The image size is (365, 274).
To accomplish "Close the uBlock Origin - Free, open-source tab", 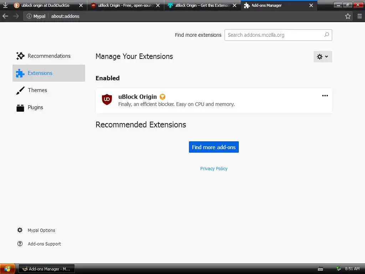I will [x=158, y=5].
